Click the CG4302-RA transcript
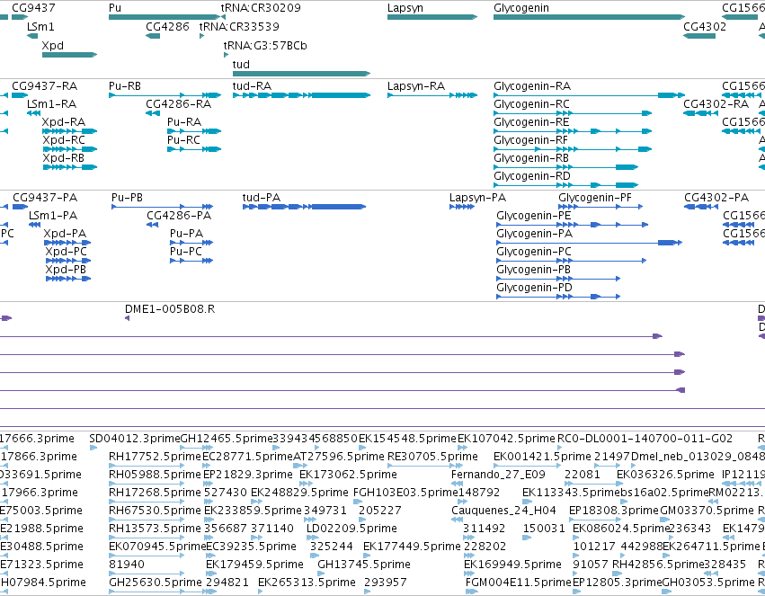 (700, 113)
